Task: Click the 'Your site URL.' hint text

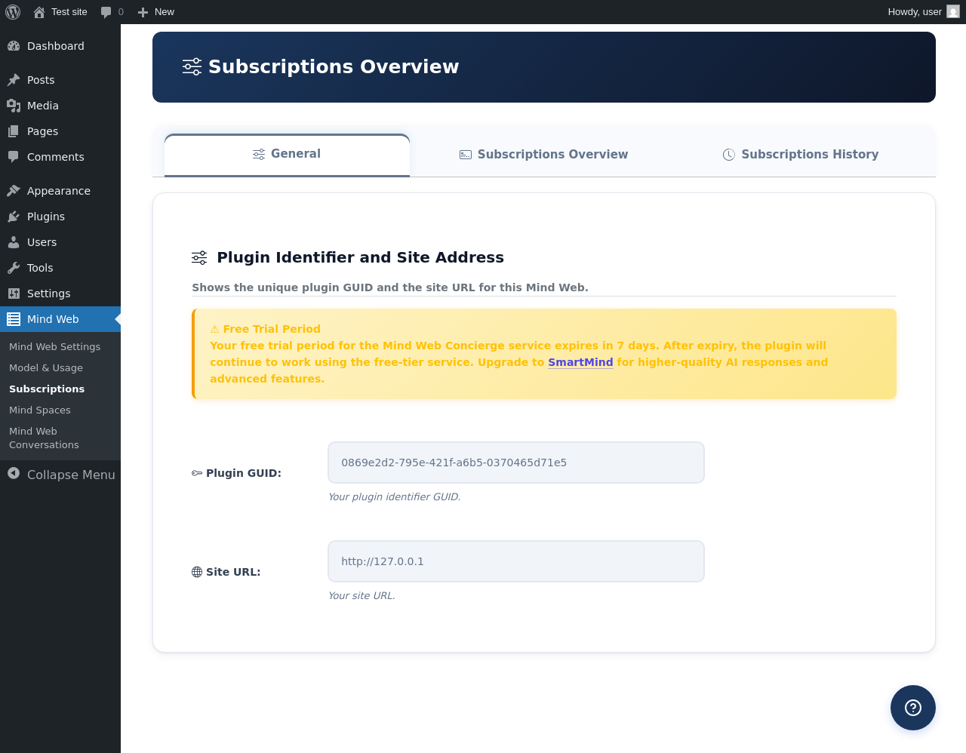Action: pyautogui.click(x=361, y=595)
